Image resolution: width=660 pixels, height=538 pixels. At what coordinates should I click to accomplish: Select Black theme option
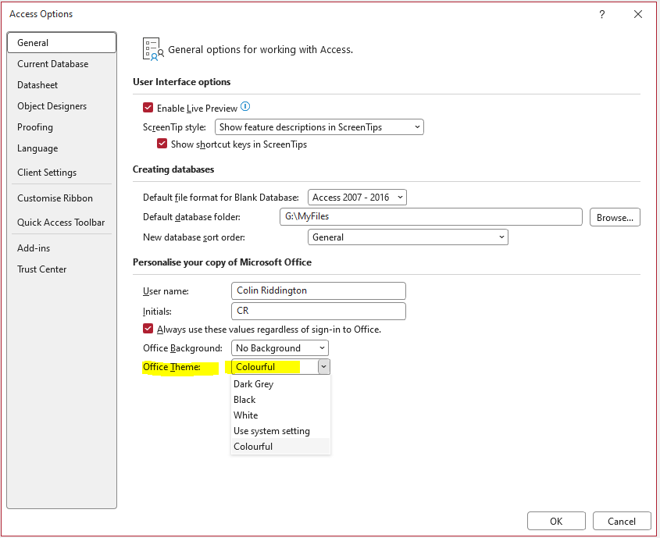pyautogui.click(x=280, y=400)
